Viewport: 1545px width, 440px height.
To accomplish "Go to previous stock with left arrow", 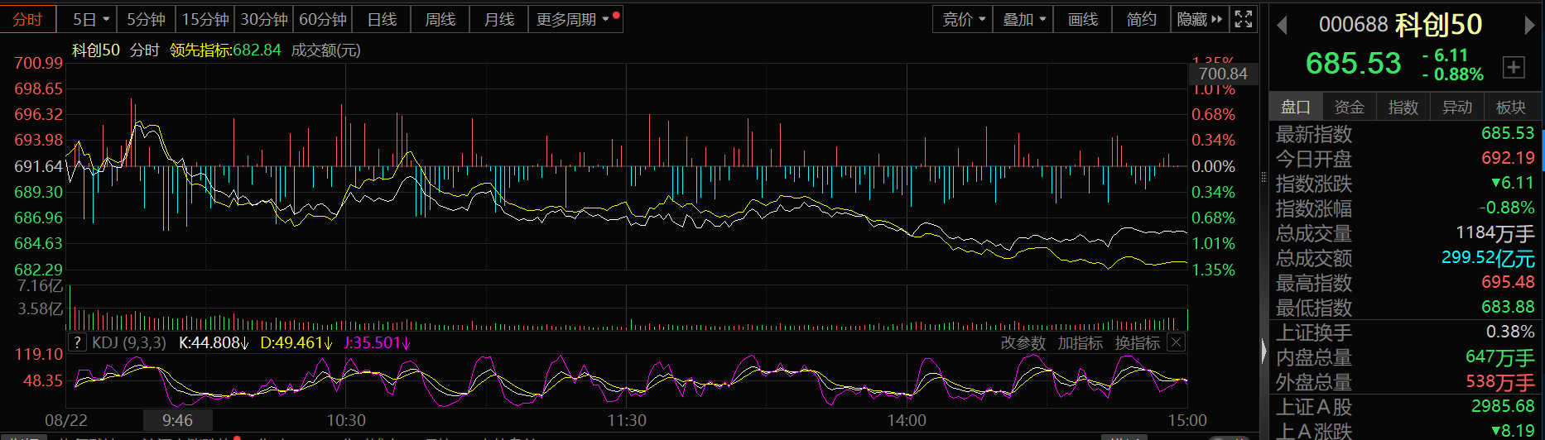I will 1282,26.
